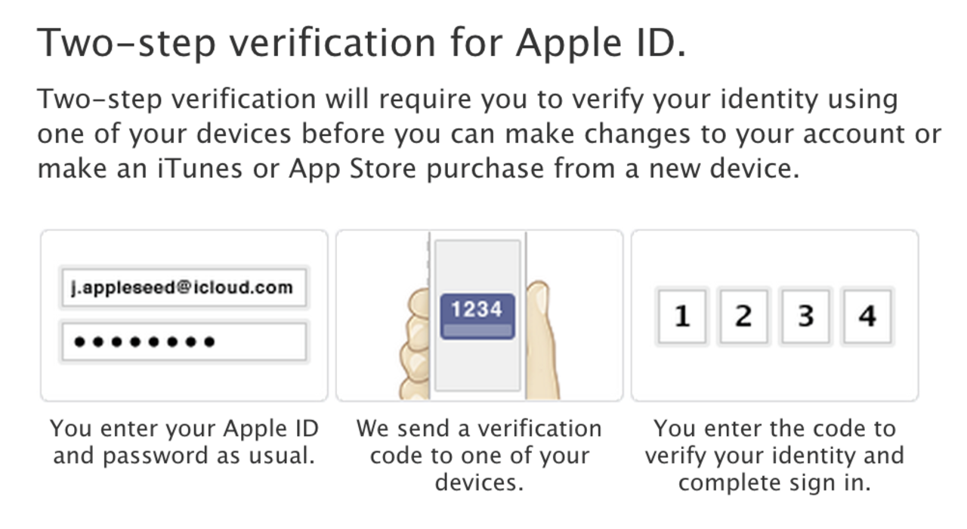
Task: Click the masked password field
Action: [x=183, y=342]
